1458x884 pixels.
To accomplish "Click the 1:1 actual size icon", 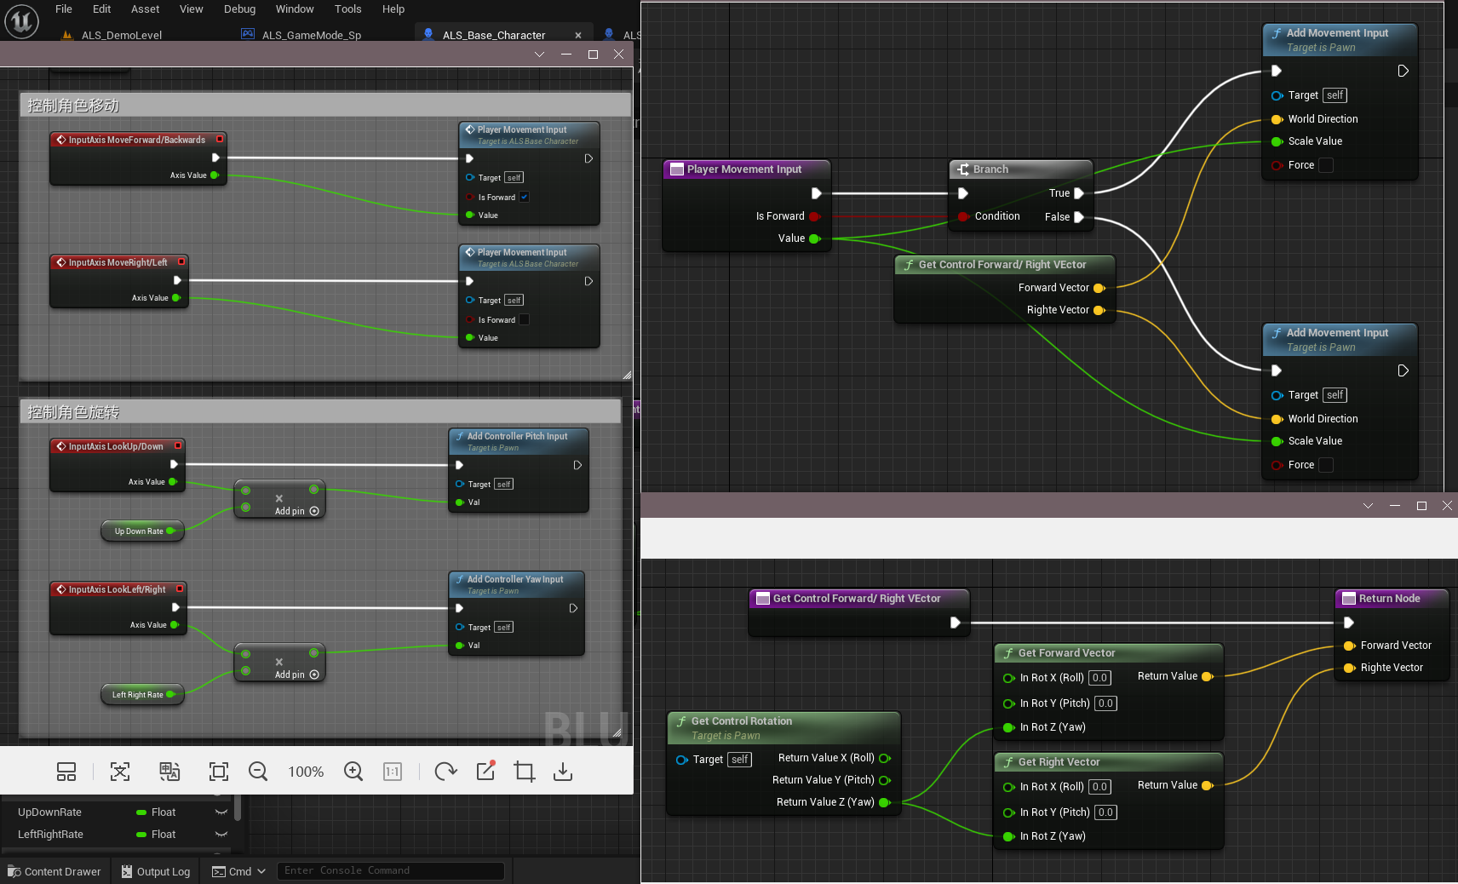I will (393, 772).
